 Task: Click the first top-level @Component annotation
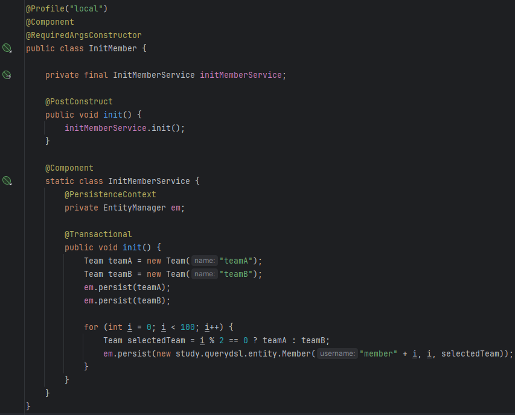click(x=50, y=22)
